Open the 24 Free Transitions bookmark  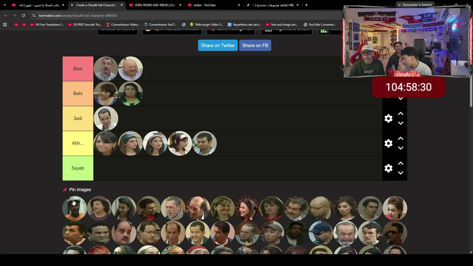pos(47,25)
